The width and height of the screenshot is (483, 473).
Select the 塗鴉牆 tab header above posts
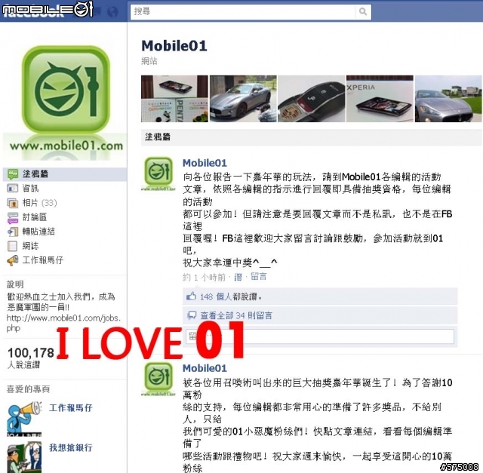coord(158,137)
